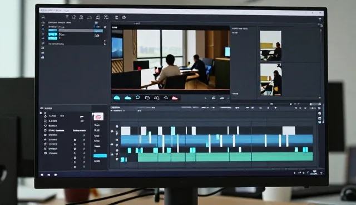This screenshot has width=356, height=205.
Task: Click the diamond-shaped outline icon left of pink icon
Action: 166,98
